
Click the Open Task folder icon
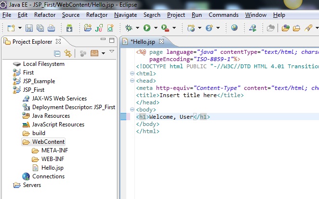[x=286, y=28]
